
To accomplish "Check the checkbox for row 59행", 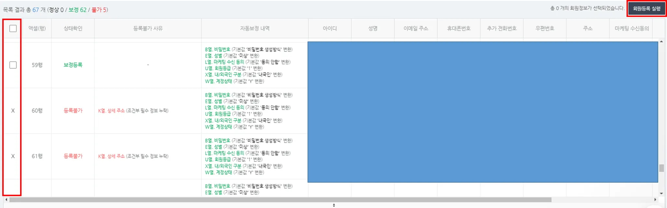I will tap(13, 65).
